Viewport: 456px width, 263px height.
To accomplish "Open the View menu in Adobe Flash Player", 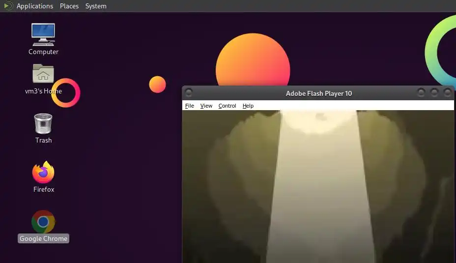I will click(x=206, y=106).
